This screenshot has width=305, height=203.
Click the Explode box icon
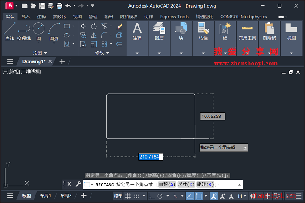(x=119, y=35)
